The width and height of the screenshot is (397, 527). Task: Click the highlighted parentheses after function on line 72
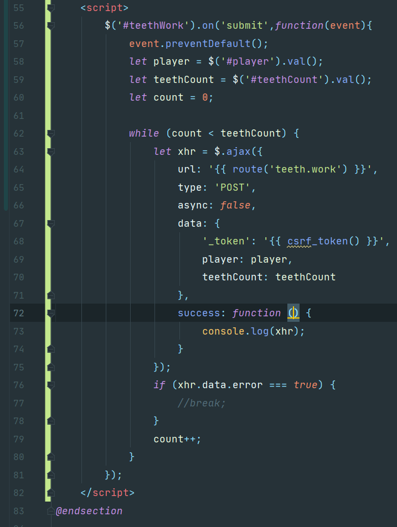point(293,313)
